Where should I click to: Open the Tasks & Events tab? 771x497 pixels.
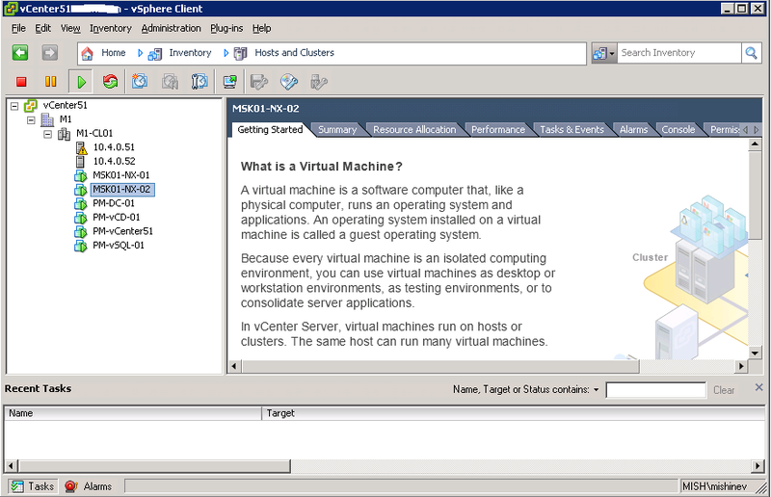click(572, 130)
